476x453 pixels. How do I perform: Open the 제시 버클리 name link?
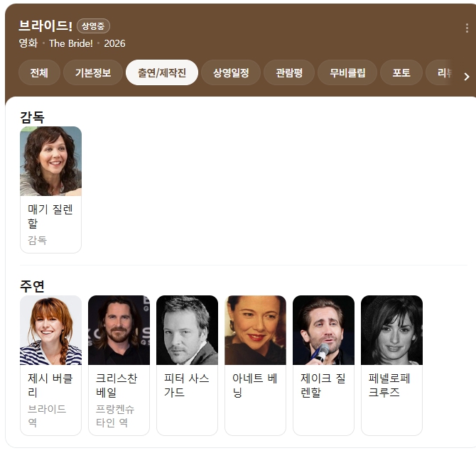click(x=50, y=385)
